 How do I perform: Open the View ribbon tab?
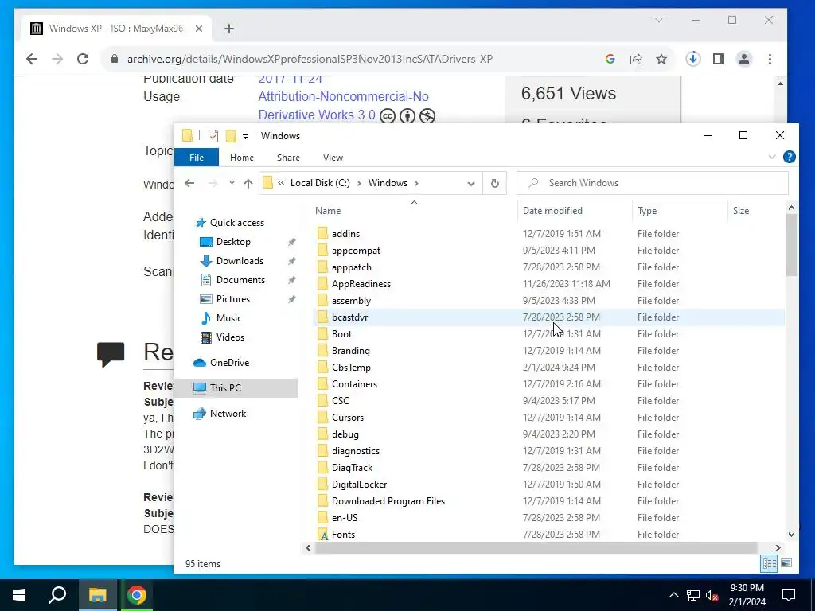click(x=333, y=158)
